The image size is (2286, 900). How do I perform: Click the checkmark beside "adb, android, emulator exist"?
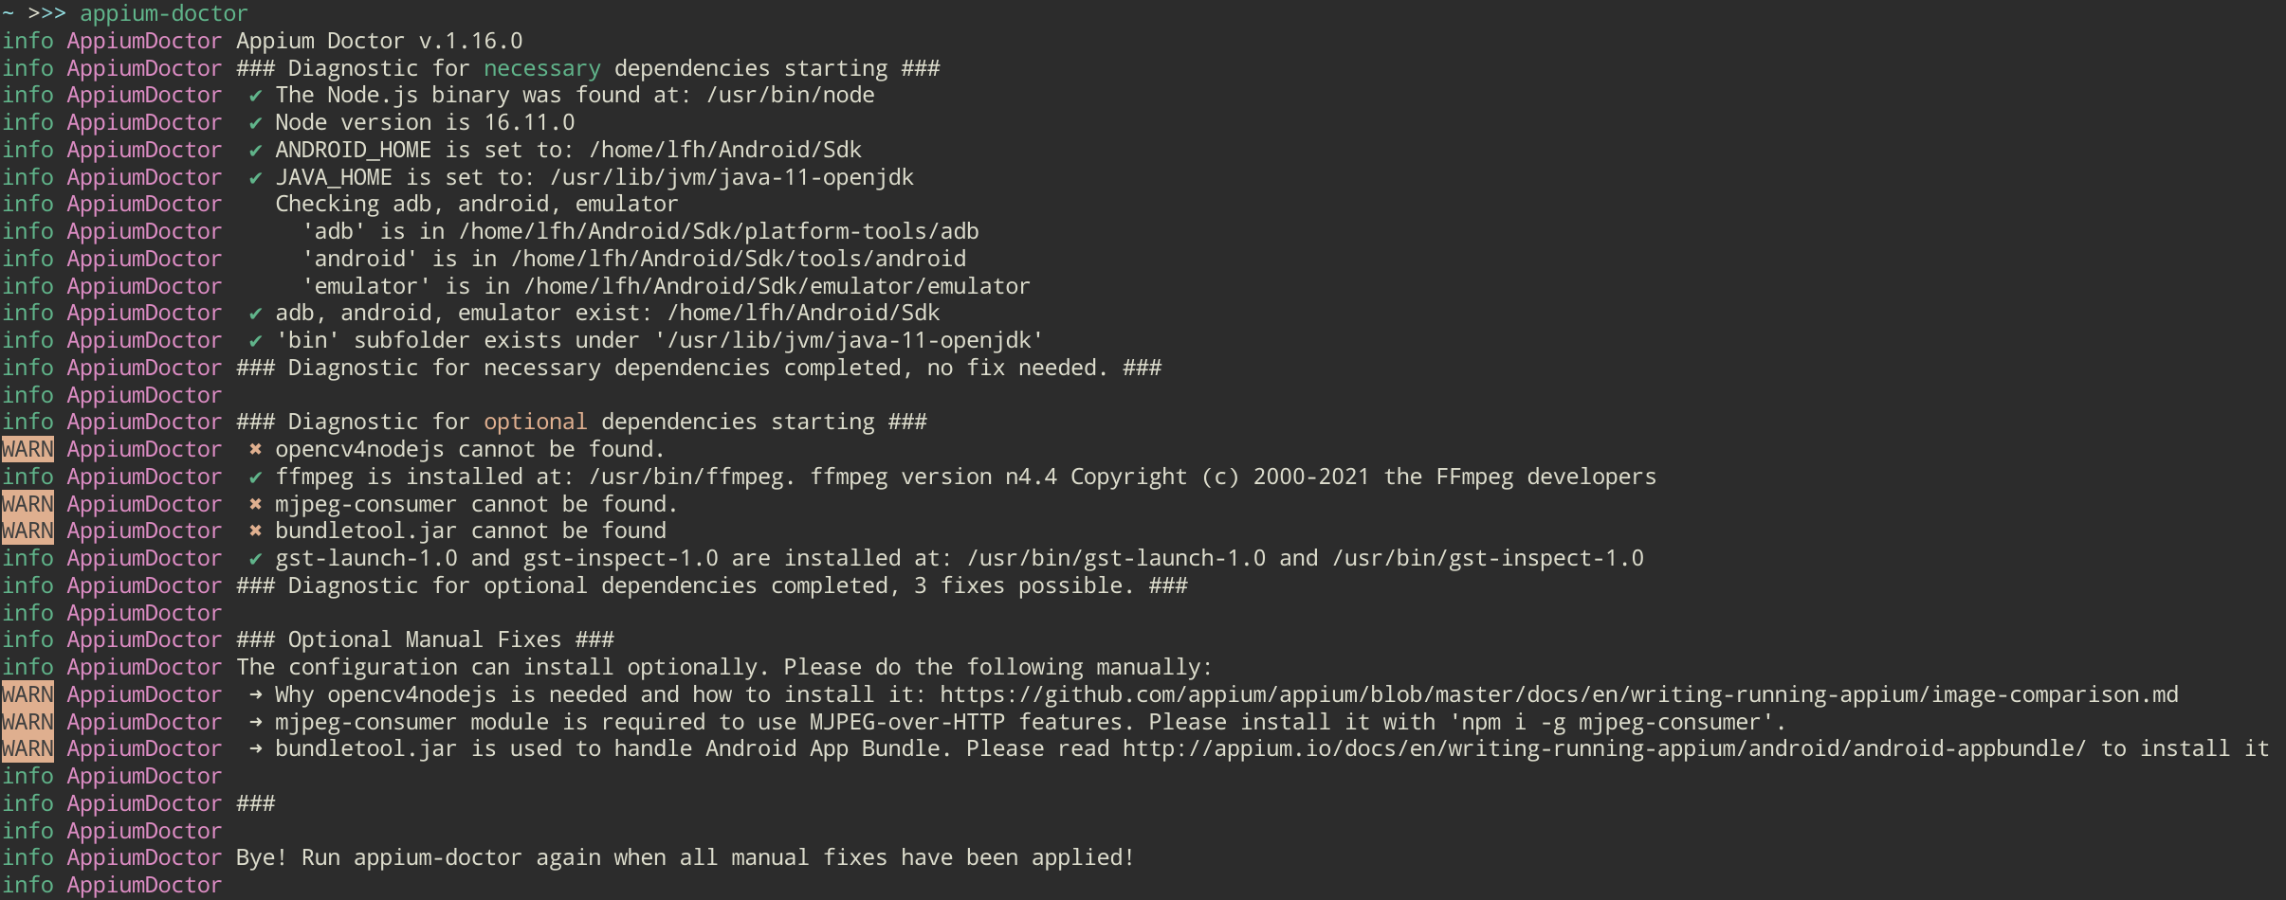pyautogui.click(x=255, y=314)
